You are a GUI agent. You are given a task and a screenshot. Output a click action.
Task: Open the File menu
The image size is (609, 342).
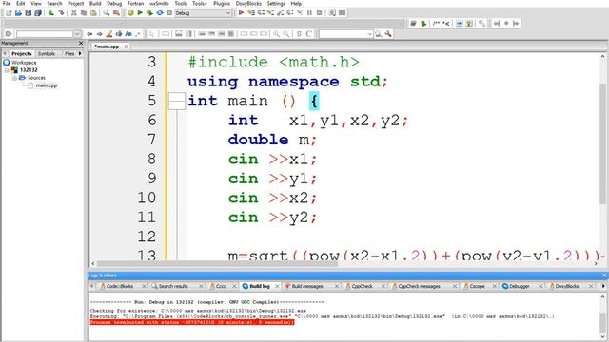[7, 3]
